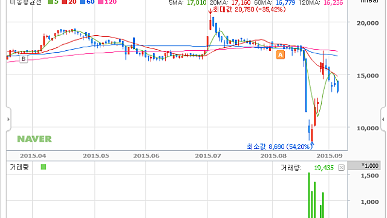The image size is (387, 218).
Task: Click the 1,500 volume axis label
Action: [369, 176]
